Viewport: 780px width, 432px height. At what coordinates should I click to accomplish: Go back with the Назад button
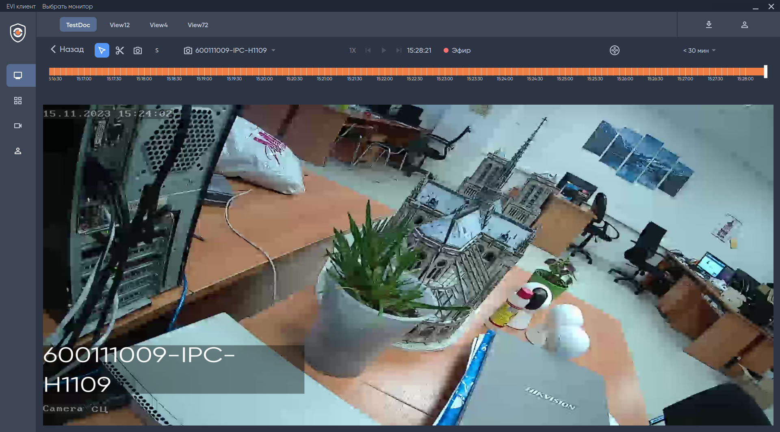coord(67,49)
